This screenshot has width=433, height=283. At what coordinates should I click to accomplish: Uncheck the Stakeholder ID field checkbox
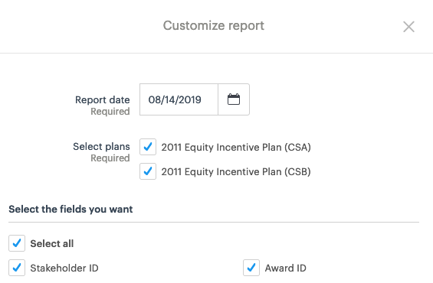pyautogui.click(x=17, y=268)
